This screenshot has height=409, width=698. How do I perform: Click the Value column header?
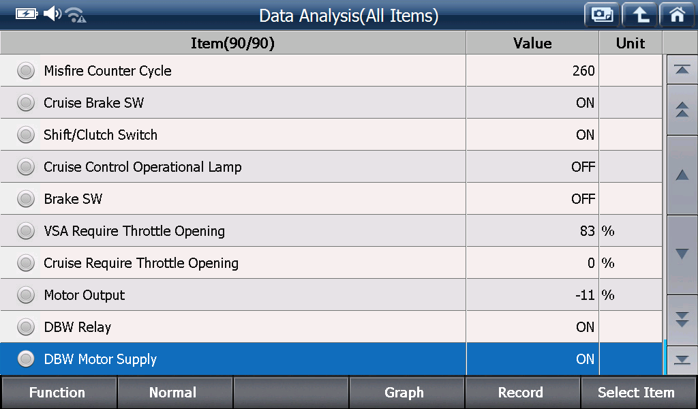click(x=532, y=43)
